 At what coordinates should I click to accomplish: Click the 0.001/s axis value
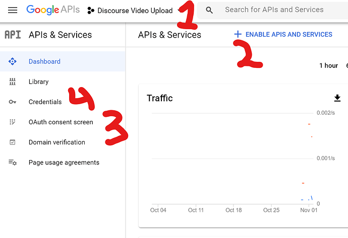pos(326,158)
